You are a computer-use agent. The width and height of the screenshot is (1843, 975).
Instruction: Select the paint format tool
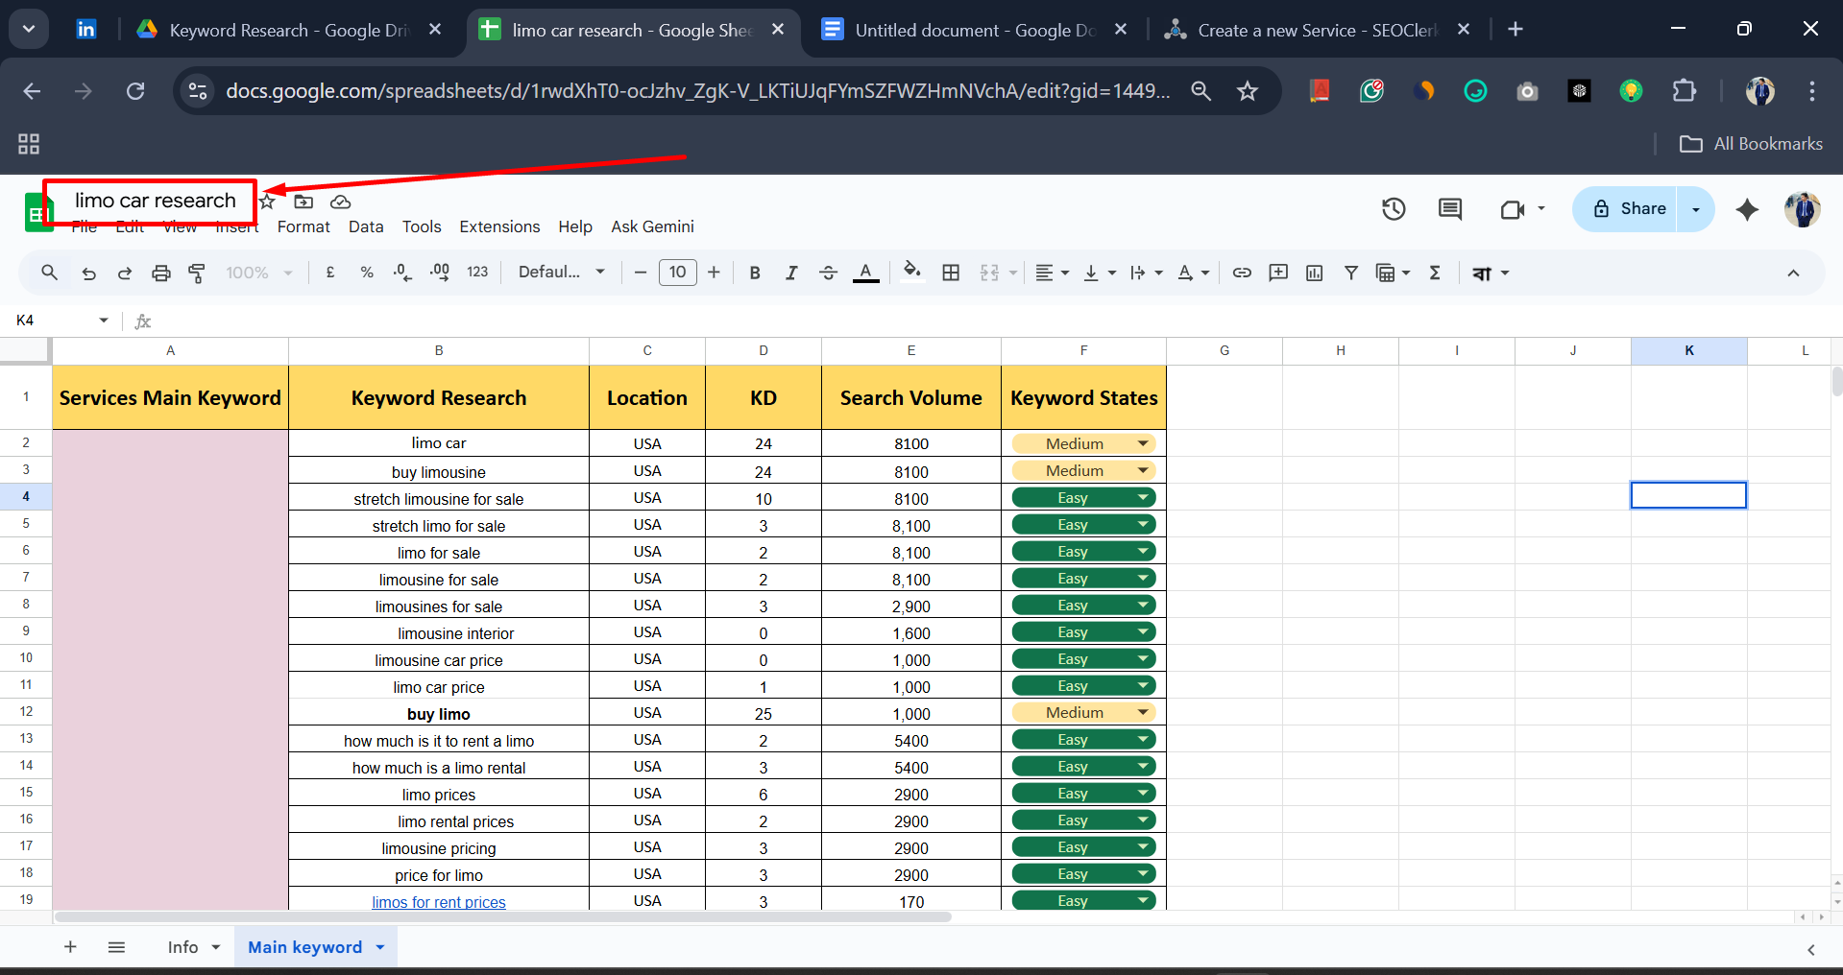[197, 273]
